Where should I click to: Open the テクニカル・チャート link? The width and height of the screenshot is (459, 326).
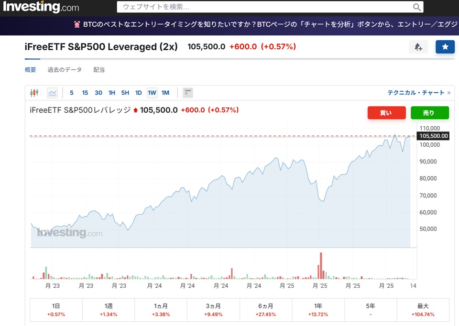point(419,93)
